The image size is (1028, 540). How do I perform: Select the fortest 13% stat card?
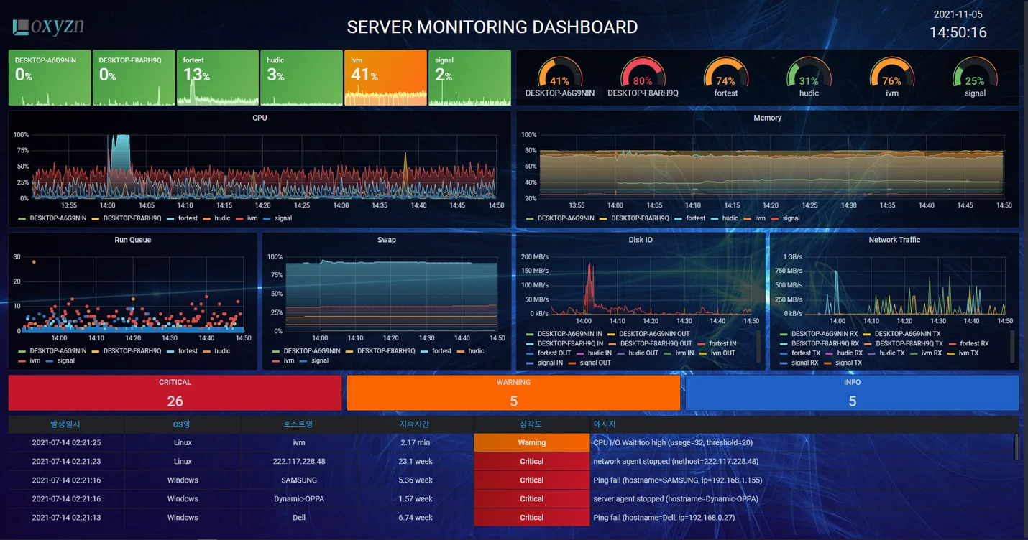coord(218,78)
